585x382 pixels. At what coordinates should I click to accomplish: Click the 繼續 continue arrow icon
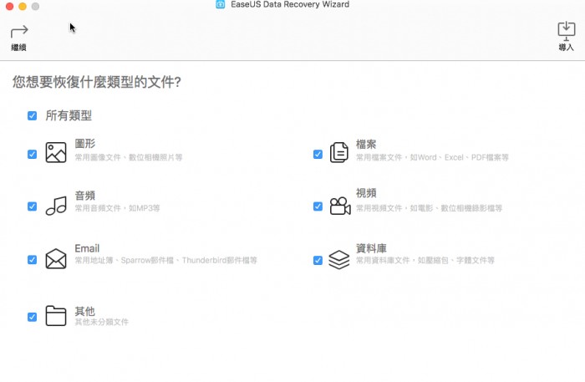19,32
